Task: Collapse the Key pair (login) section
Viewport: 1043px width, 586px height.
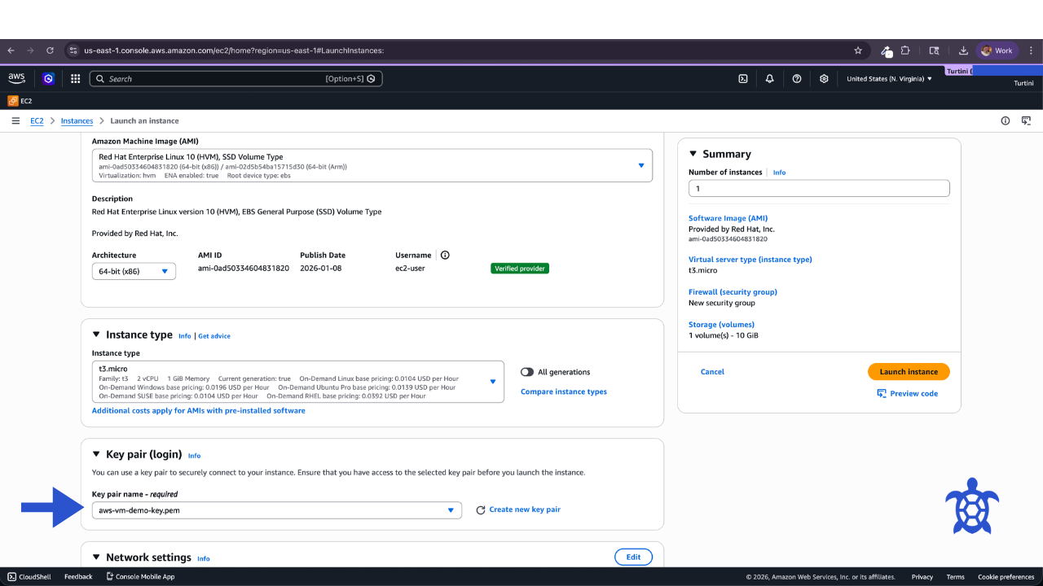Action: 96,454
